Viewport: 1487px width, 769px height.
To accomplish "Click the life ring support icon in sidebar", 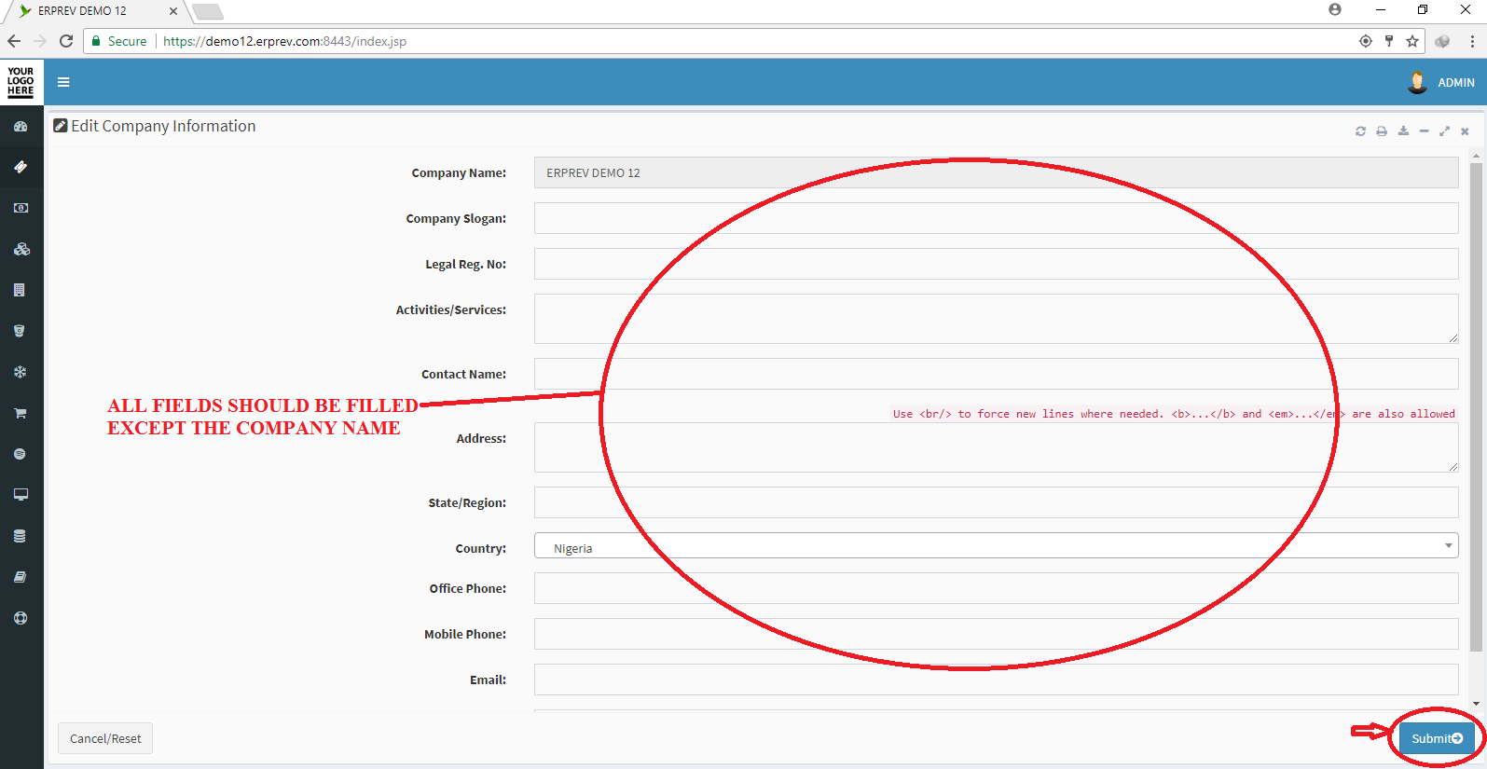I will click(21, 618).
